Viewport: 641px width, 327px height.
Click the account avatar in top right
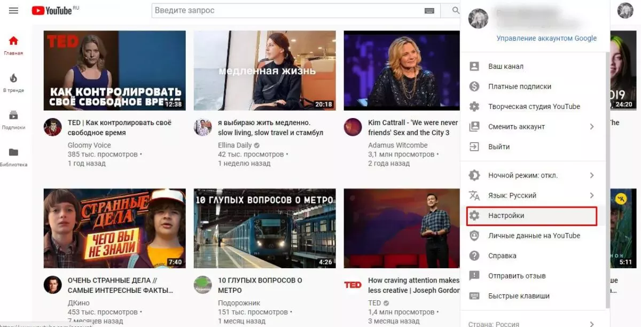pos(625,11)
